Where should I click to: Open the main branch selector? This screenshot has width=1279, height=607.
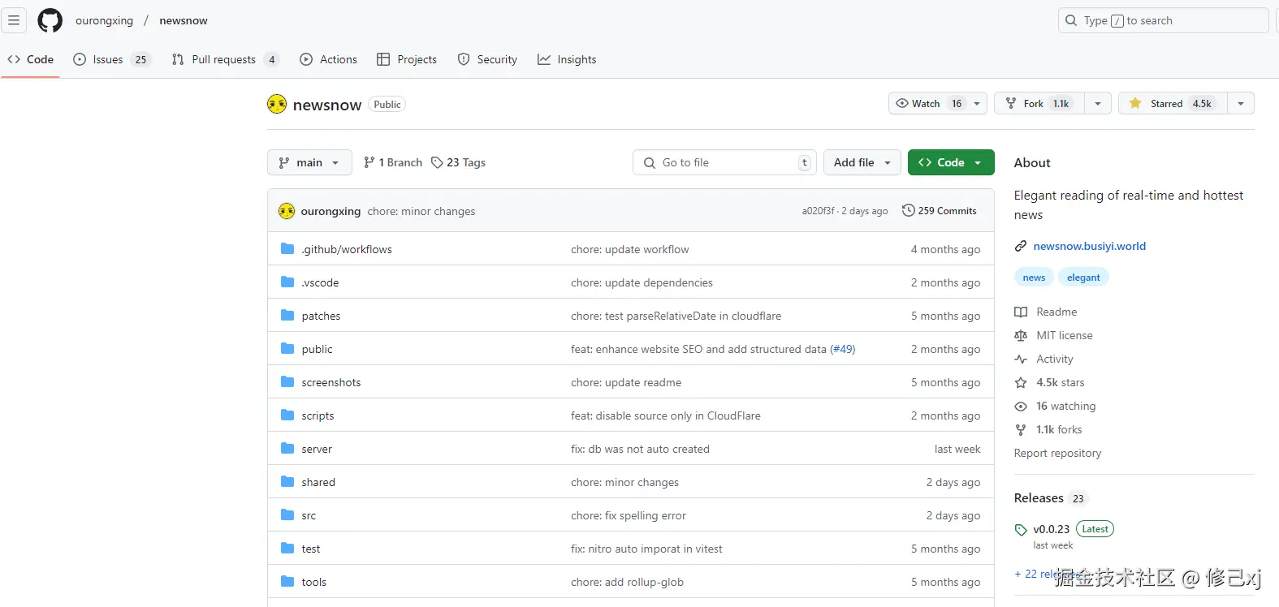309,162
